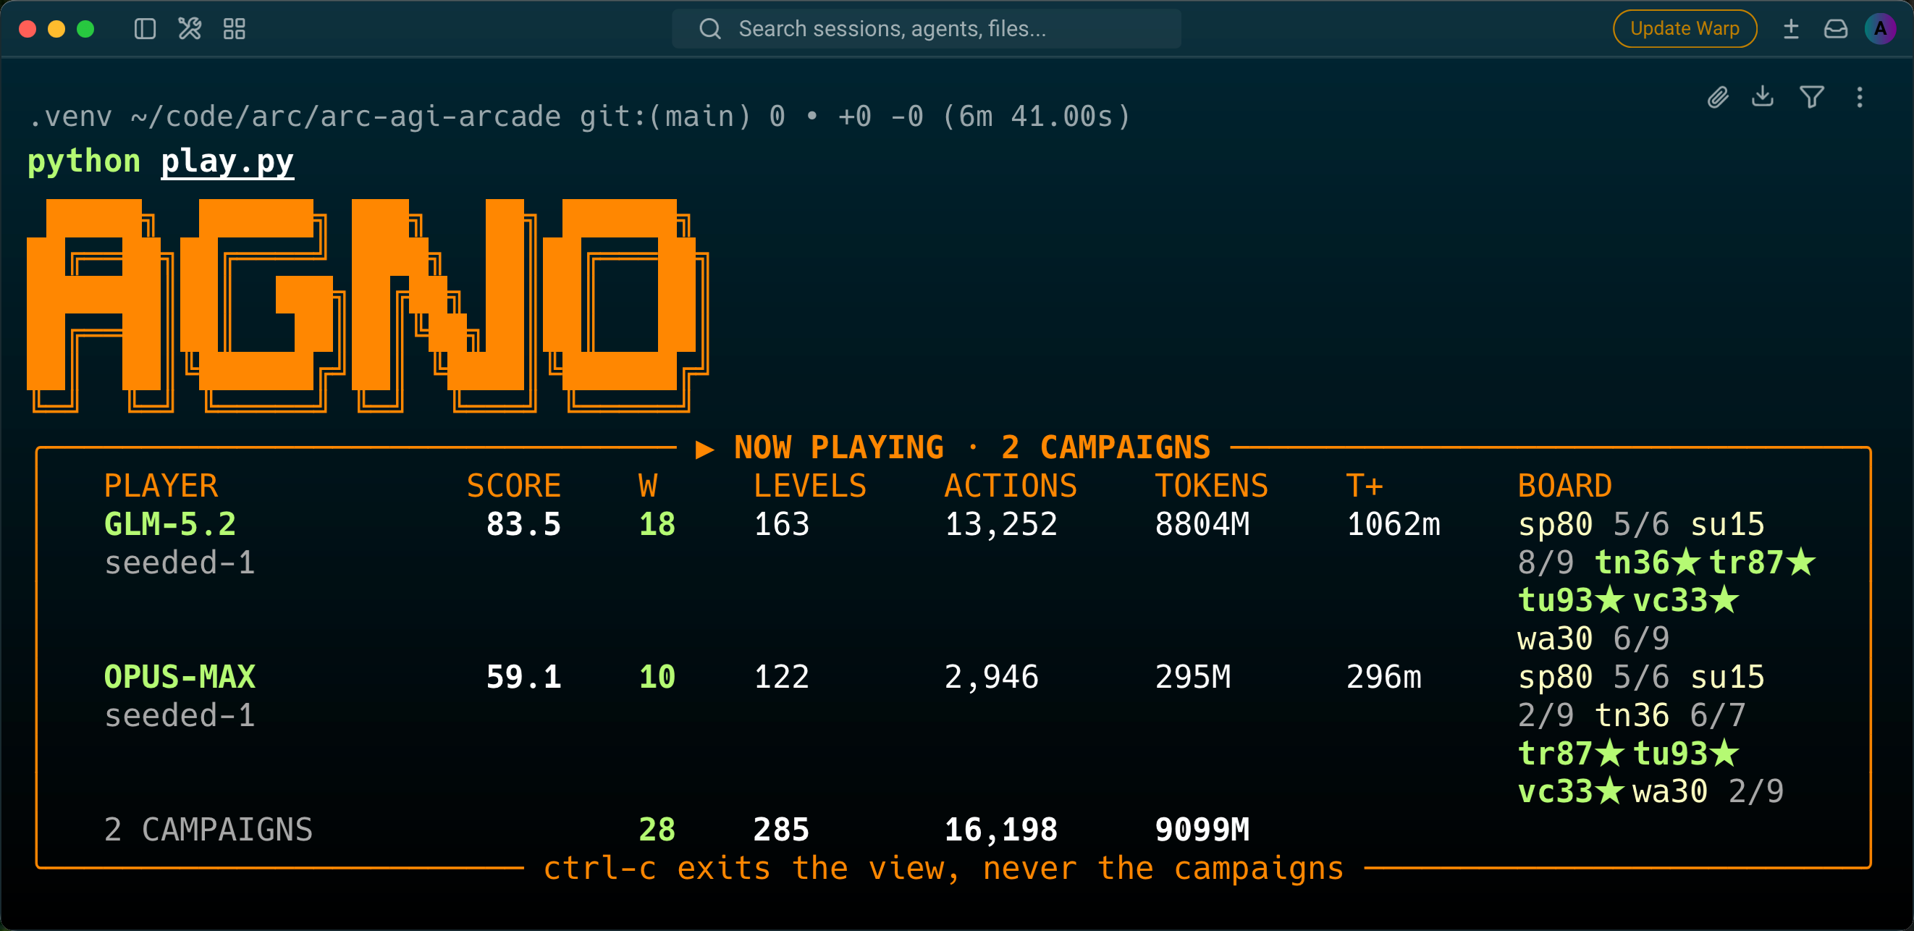Image resolution: width=1914 pixels, height=931 pixels.
Task: Click the python command word
Action: point(84,161)
